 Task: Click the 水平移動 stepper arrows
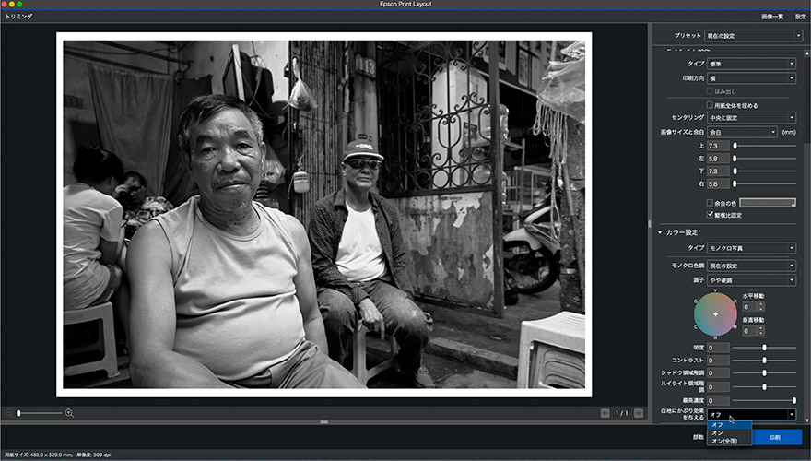point(761,306)
